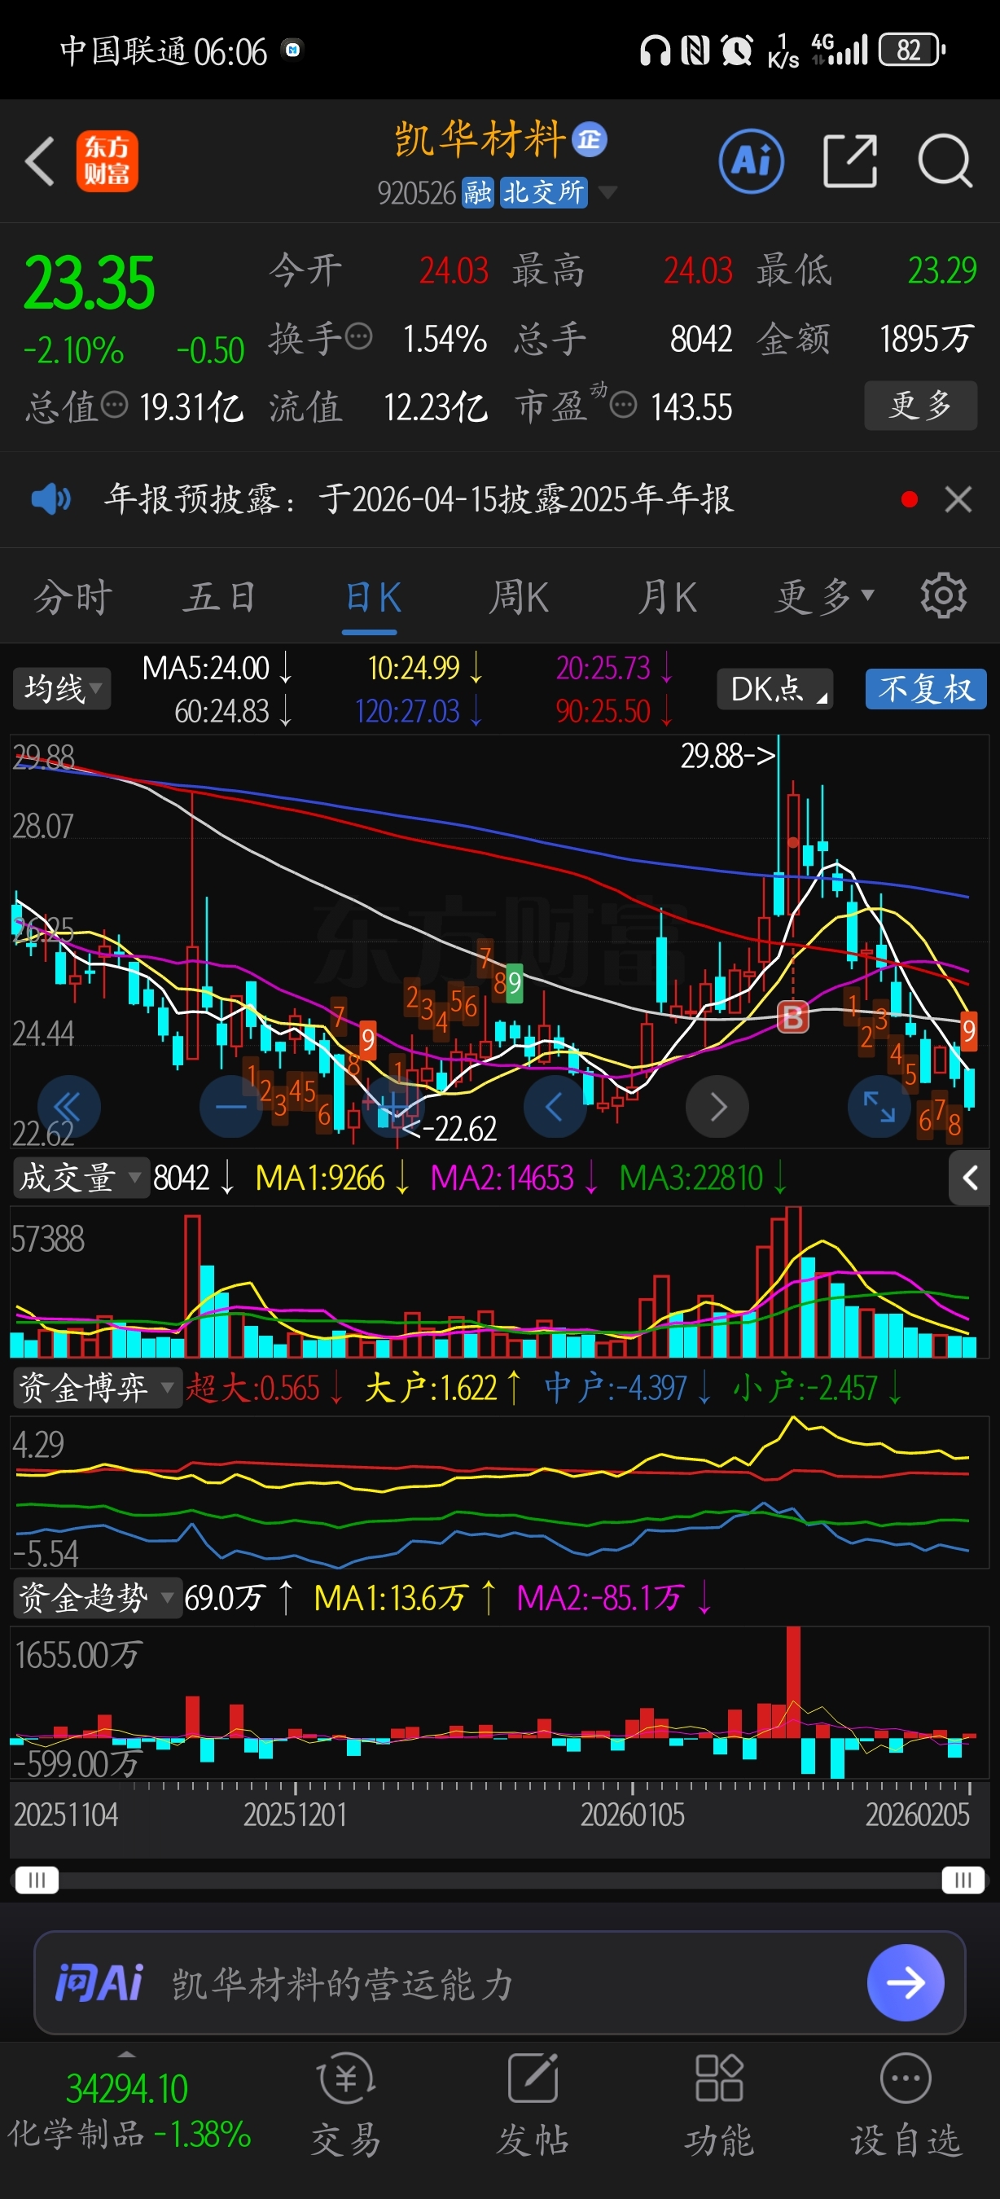This screenshot has height=2199, width=1000.
Task: Expand the 更多 period dropdown
Action: coord(824,597)
